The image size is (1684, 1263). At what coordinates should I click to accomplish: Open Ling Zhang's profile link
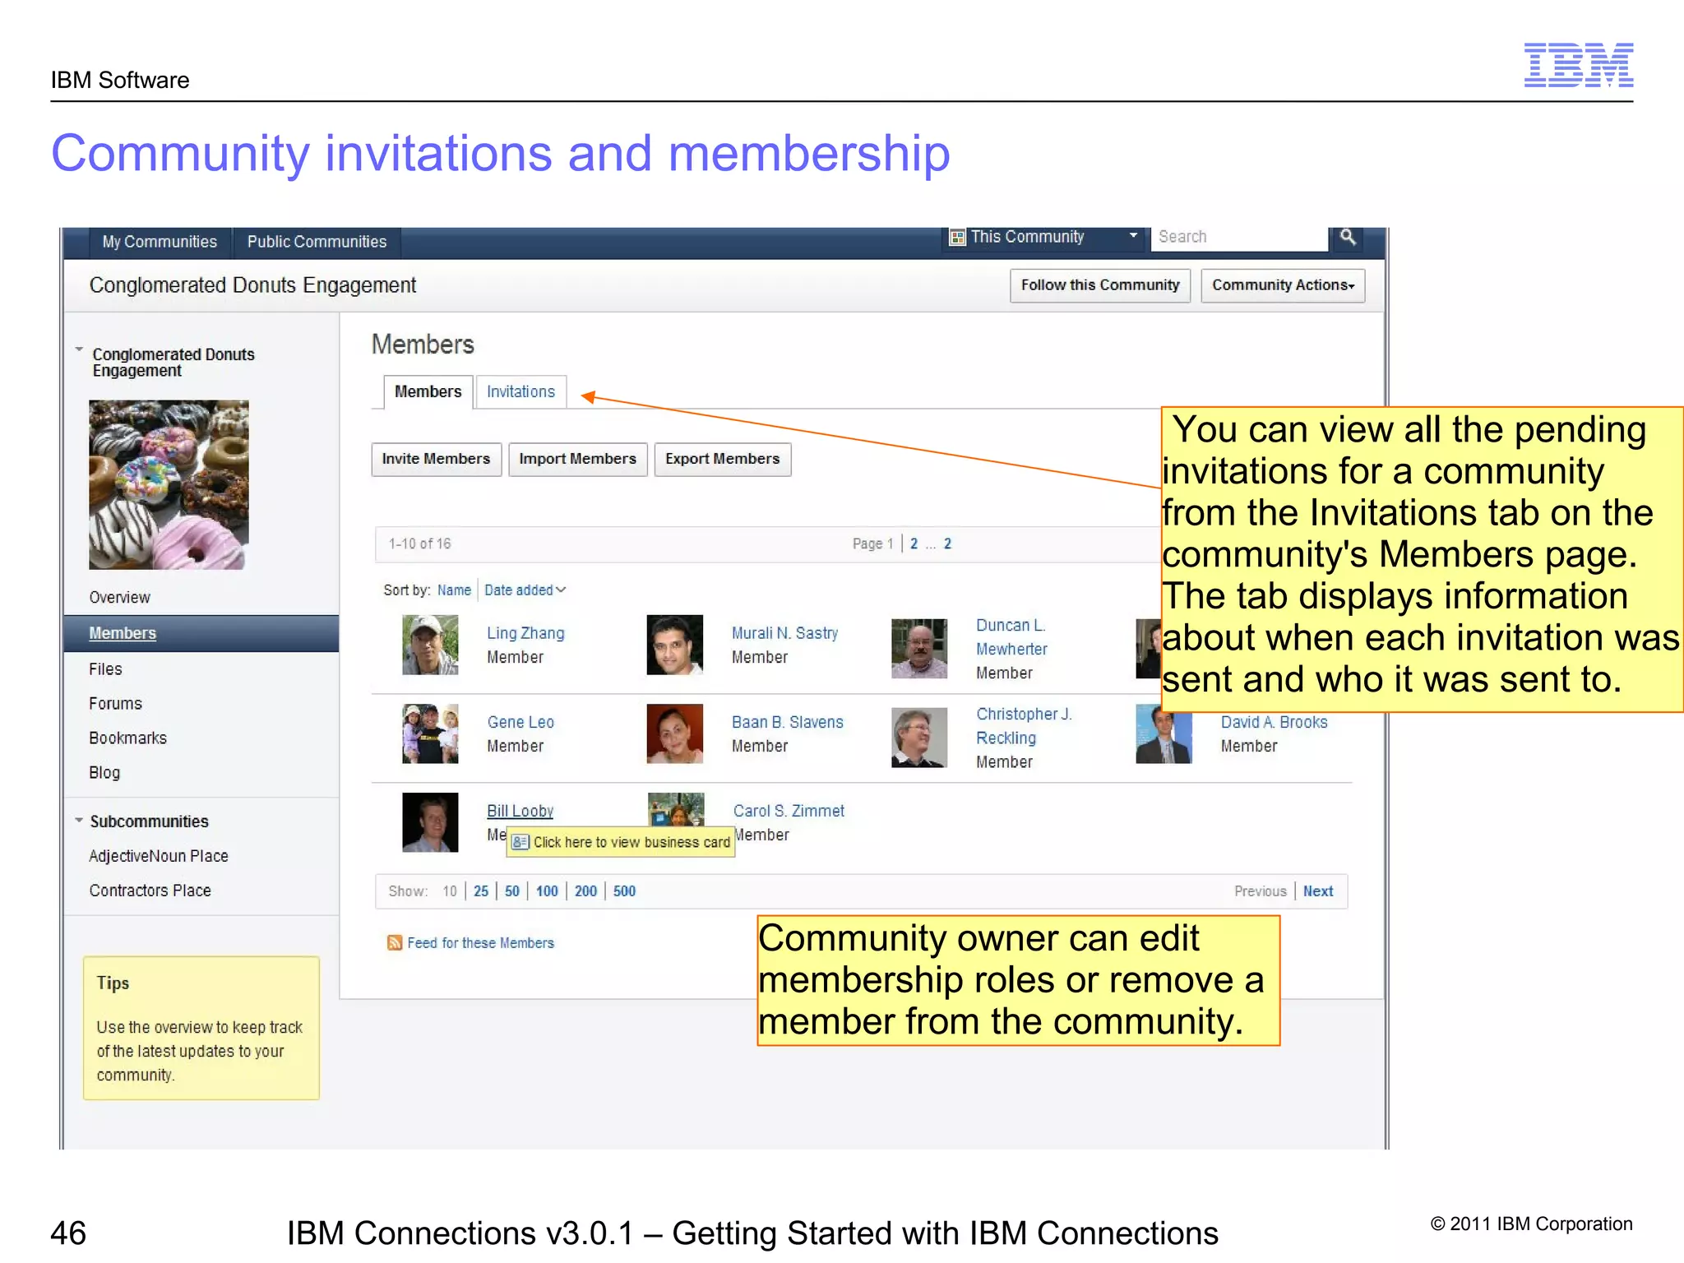pos(525,633)
